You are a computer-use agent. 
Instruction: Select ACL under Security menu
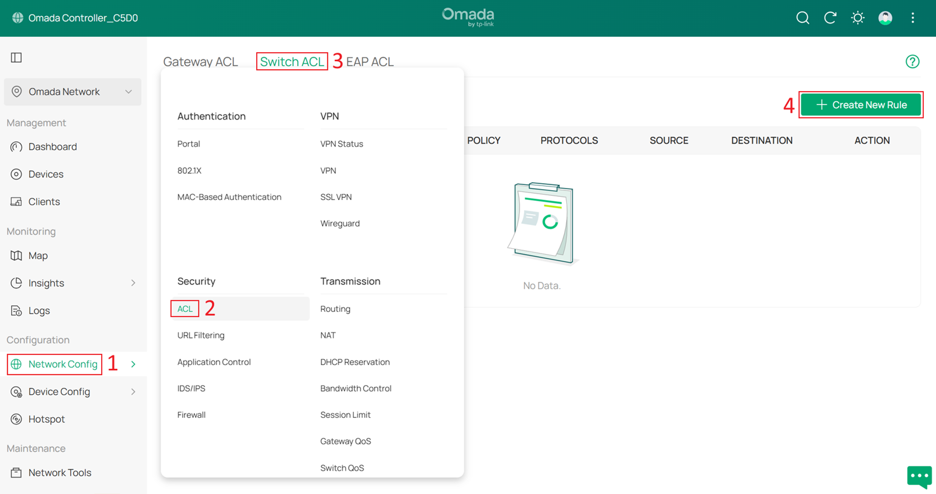pyautogui.click(x=185, y=309)
